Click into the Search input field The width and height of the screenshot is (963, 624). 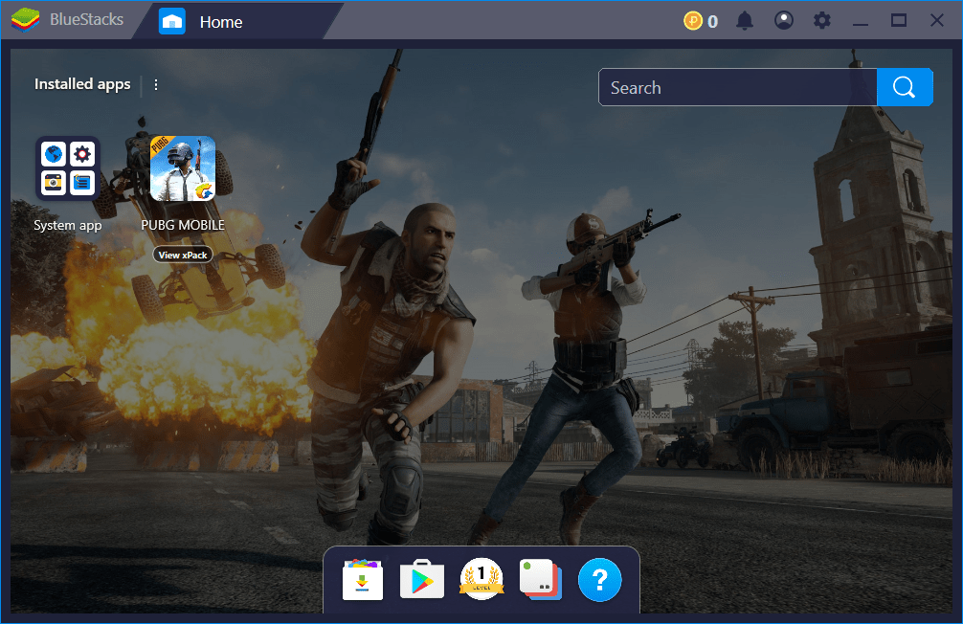click(x=738, y=87)
